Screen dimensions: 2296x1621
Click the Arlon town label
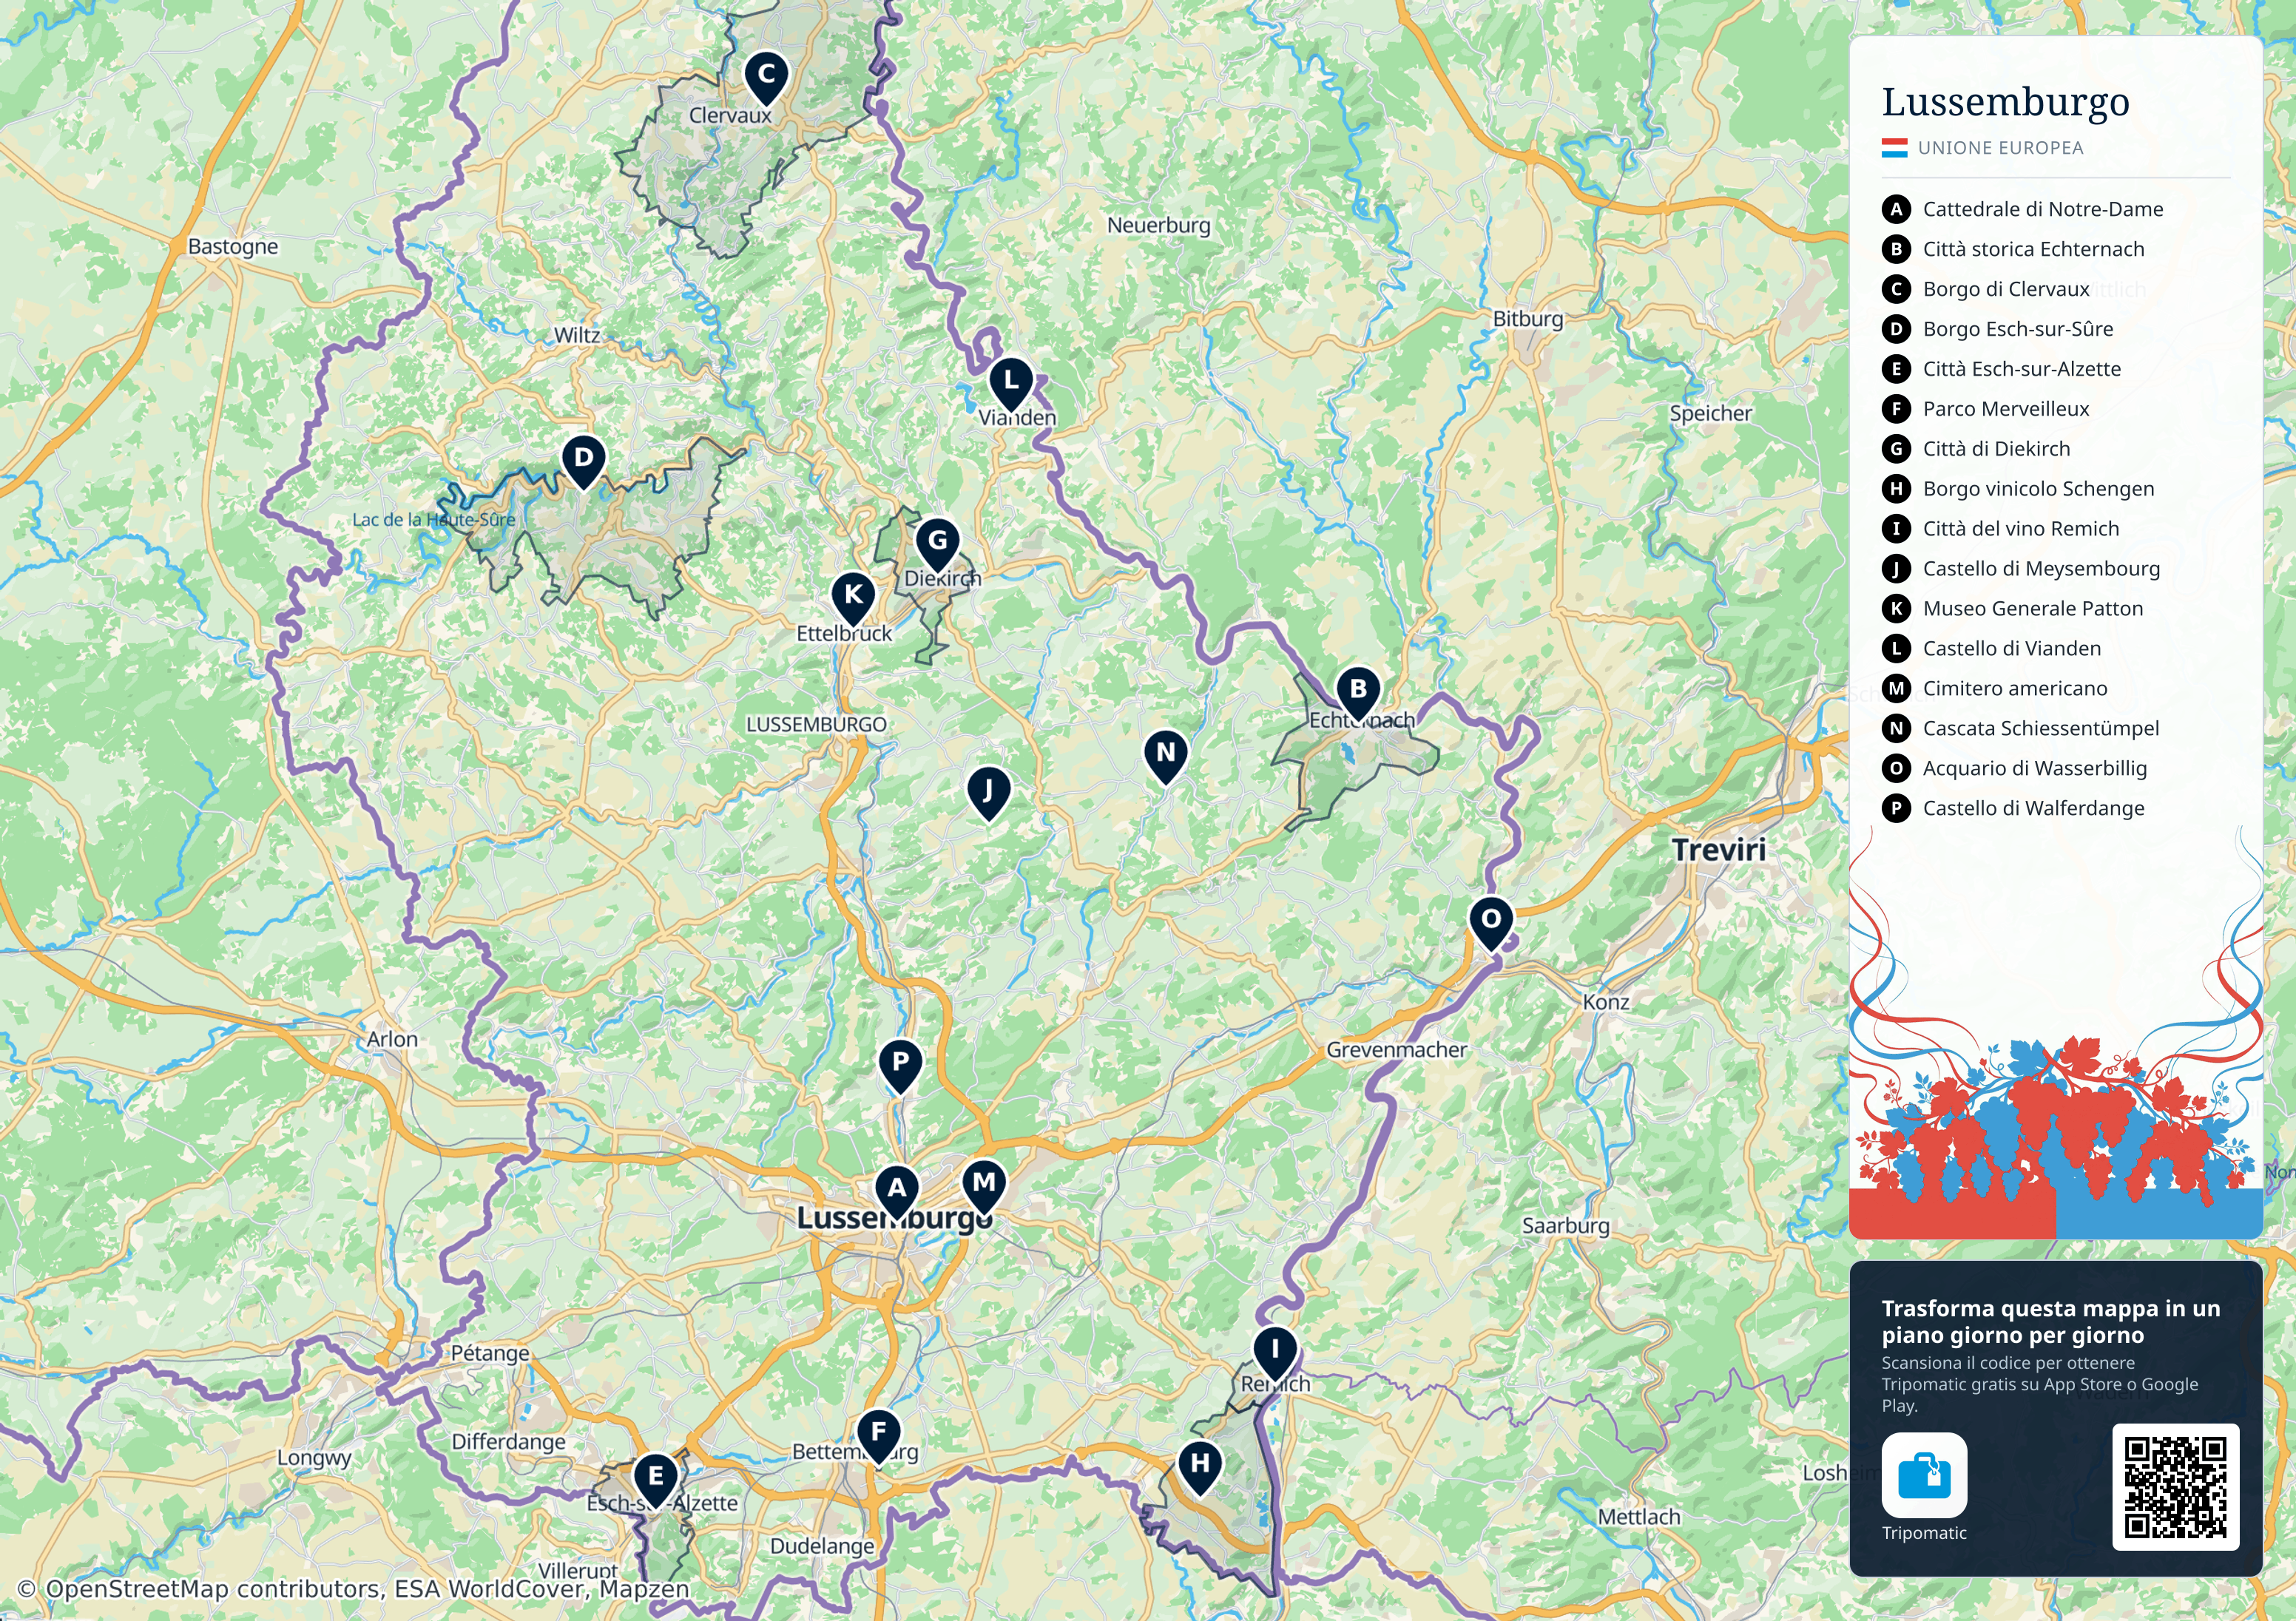pos(392,1039)
